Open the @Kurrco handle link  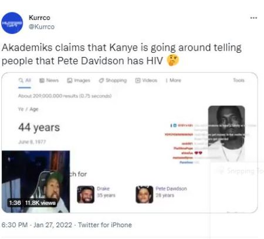point(42,26)
